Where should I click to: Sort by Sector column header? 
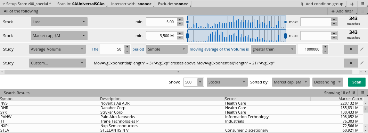tap(267, 99)
